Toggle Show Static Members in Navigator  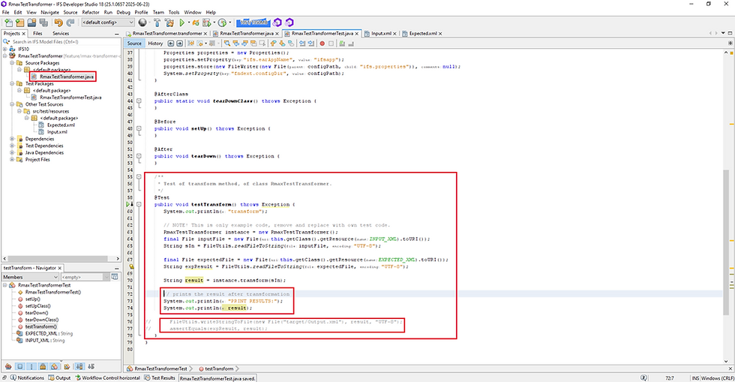pyautogui.click(x=31, y=366)
